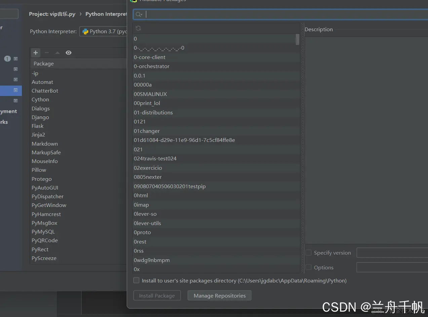The height and width of the screenshot is (317, 428).
Task: Select the 0proto package
Action: [x=216, y=232]
